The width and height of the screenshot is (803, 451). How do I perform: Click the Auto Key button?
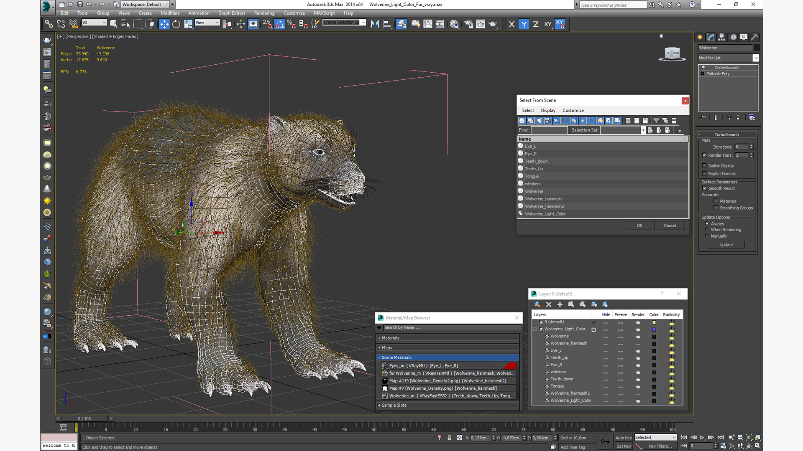click(623, 438)
